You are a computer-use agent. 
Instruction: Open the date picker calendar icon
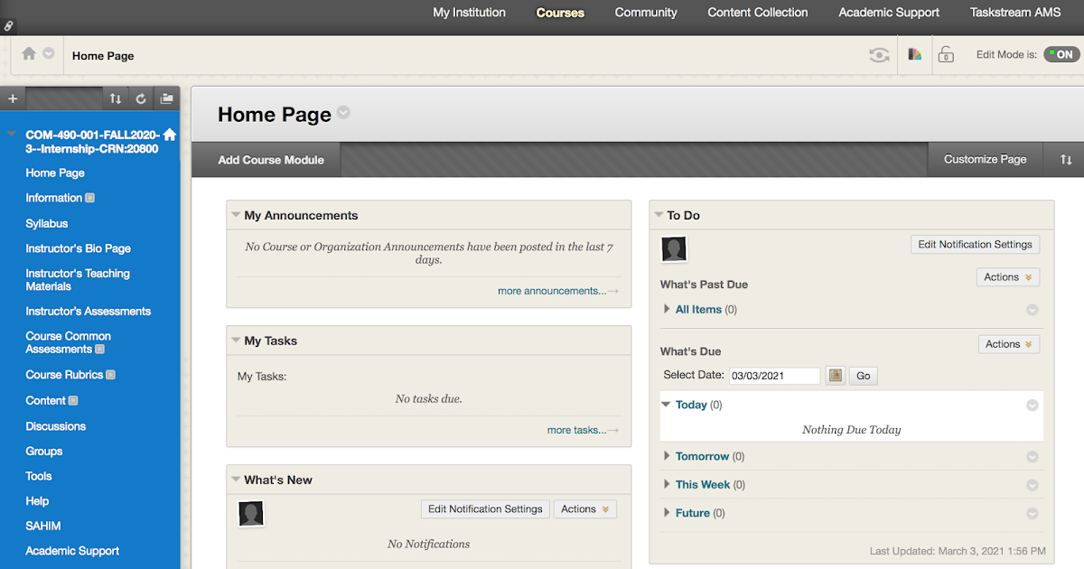pos(836,376)
